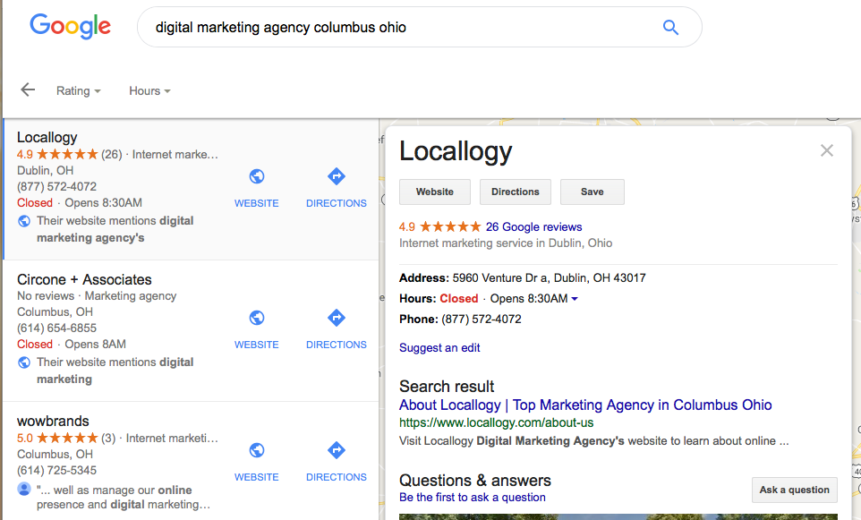The width and height of the screenshot is (861, 520).
Task: Open About Locallogy search result link
Action: click(585, 405)
